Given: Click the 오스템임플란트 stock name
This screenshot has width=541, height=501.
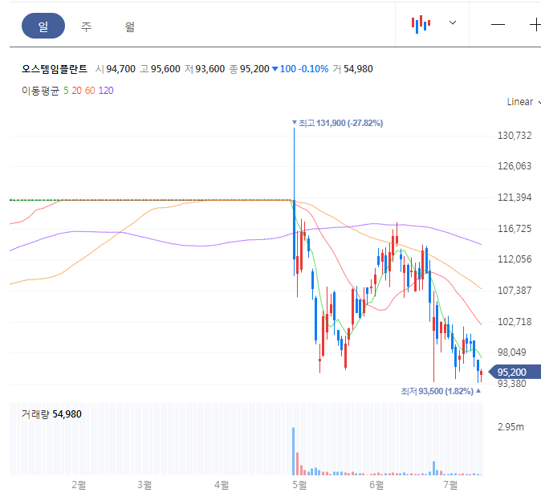Looking at the screenshot, I should (54, 69).
